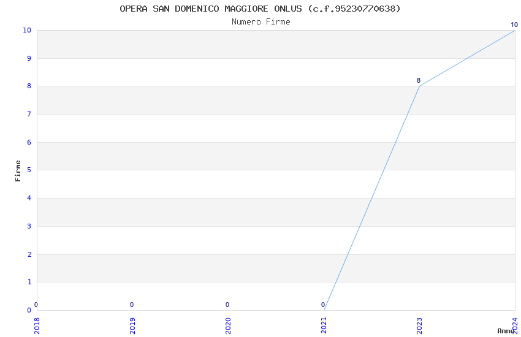This screenshot has height=337, width=521.
Task: Click the y-axis tick value 5
Action: pyautogui.click(x=29, y=170)
